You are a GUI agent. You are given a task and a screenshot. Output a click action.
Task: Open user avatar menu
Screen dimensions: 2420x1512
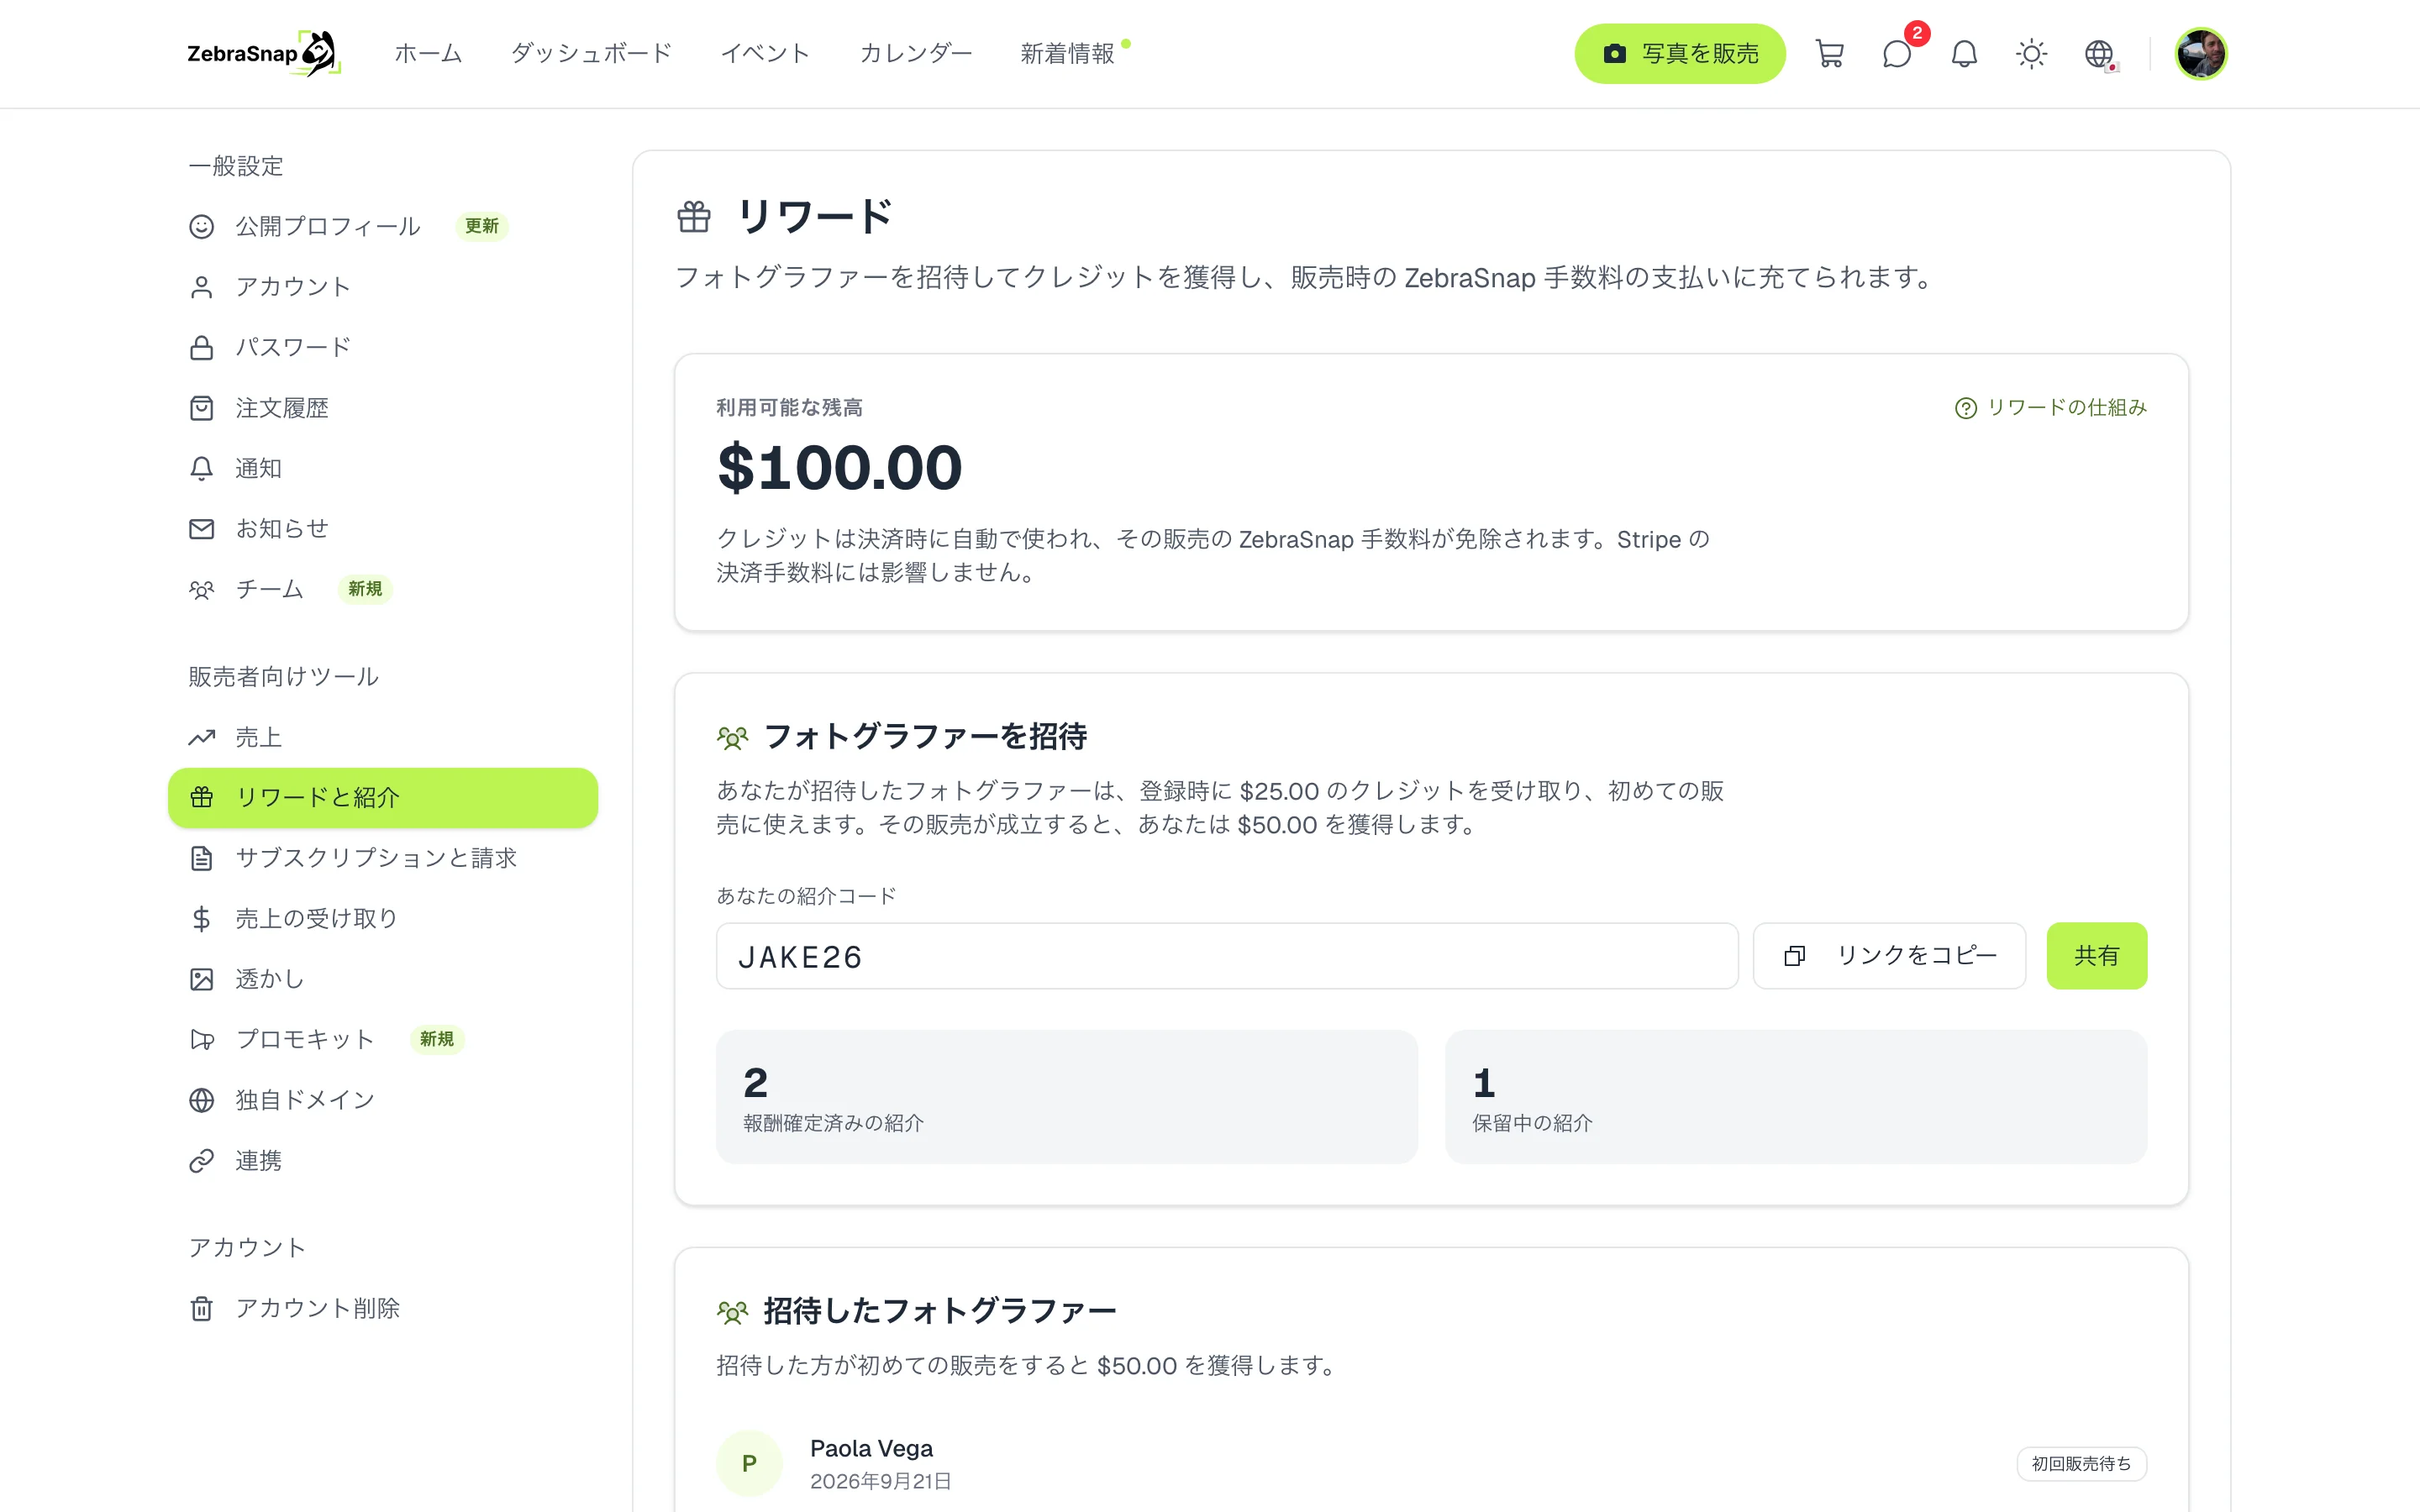(x=2201, y=54)
